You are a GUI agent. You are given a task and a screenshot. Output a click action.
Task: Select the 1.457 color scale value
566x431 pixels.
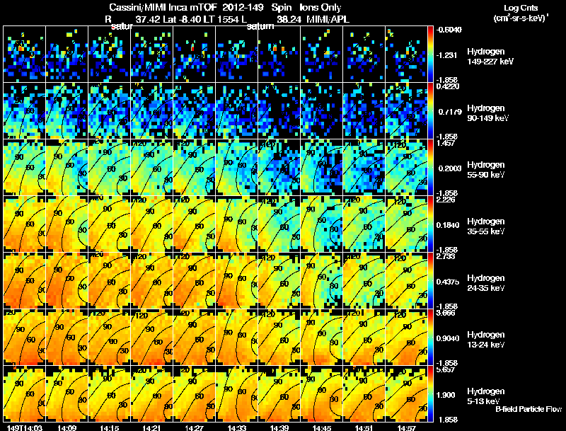446,143
